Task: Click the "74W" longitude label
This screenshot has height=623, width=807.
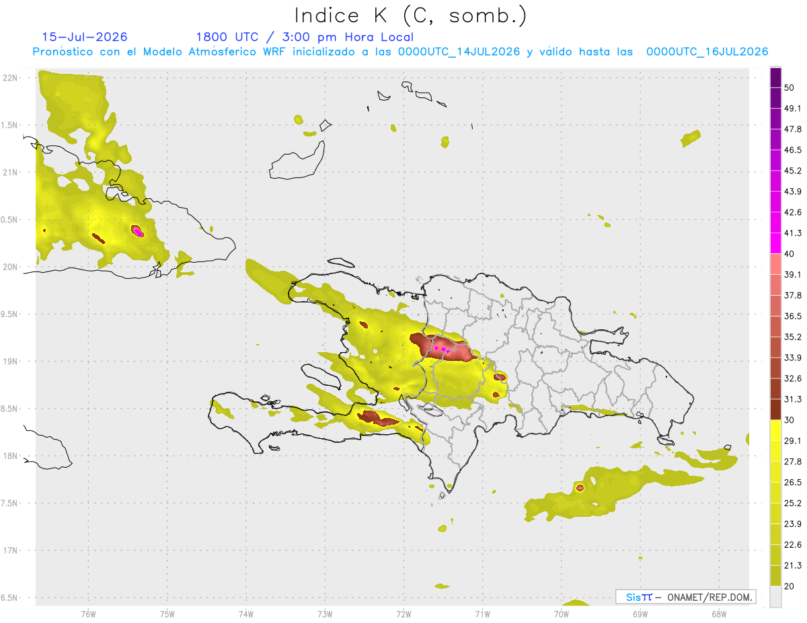Action: 246,614
